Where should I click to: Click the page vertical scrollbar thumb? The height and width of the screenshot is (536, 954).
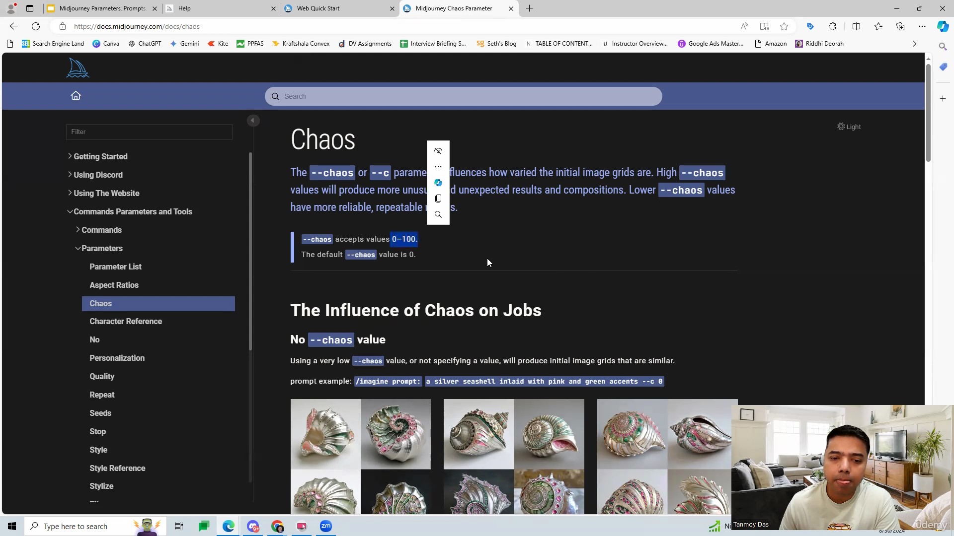click(928, 112)
